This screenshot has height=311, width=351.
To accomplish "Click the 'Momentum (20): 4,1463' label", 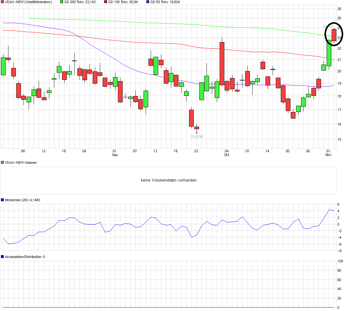I will pyautogui.click(x=22, y=200).
